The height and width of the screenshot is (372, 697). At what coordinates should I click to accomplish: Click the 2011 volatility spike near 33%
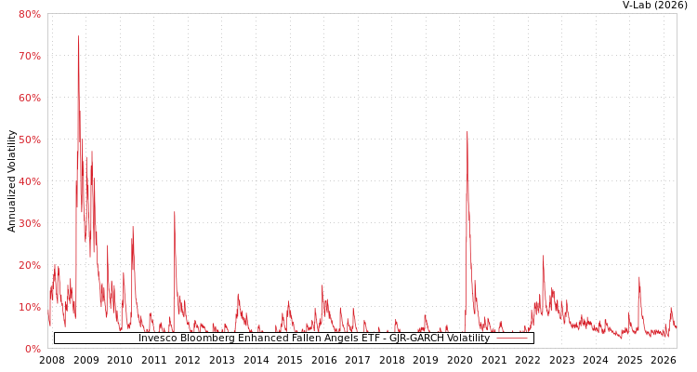(x=175, y=212)
